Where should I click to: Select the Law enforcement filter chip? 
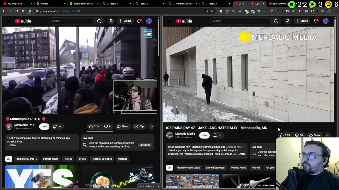point(216,168)
